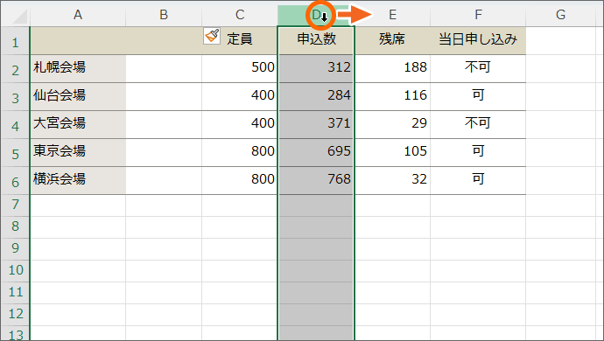Click the applications cell showing 695
604x341 pixels.
point(316,153)
